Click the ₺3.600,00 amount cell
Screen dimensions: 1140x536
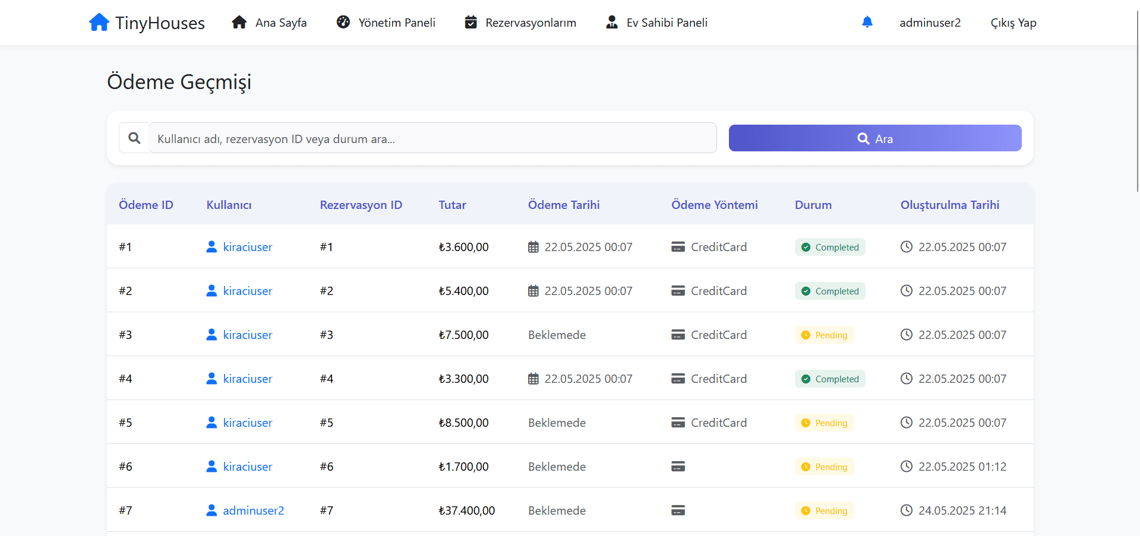(x=463, y=247)
